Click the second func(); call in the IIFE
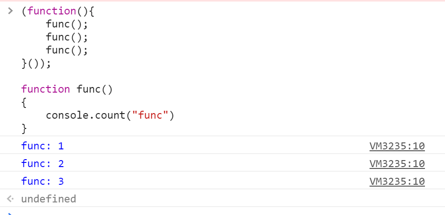This screenshot has width=445, height=215. (67, 37)
